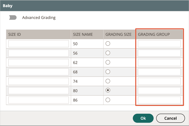Click the SIZE ID column header

[38, 34]
